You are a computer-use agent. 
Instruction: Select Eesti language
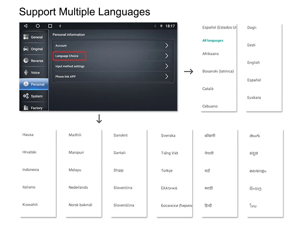251,45
